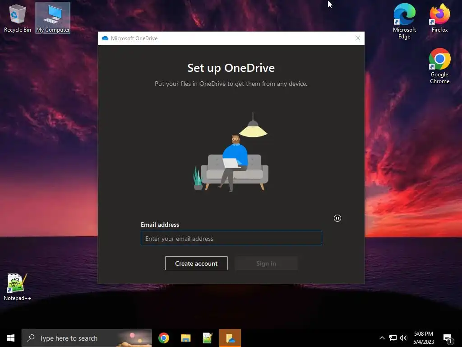Launch Firefox desktop shortcut
The image size is (462, 347).
439,18
